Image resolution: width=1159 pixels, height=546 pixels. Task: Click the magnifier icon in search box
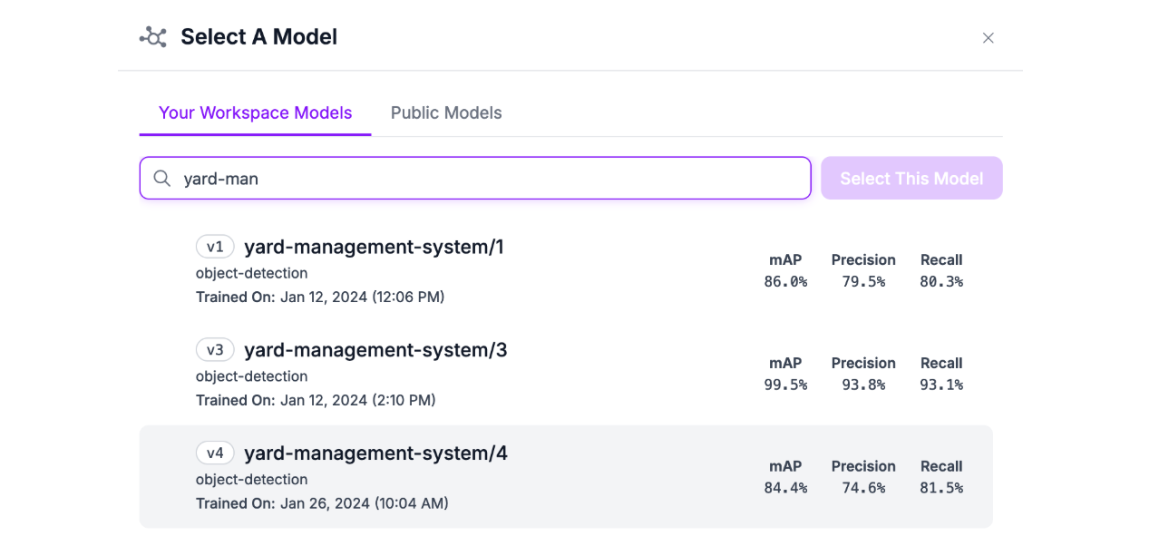point(162,179)
